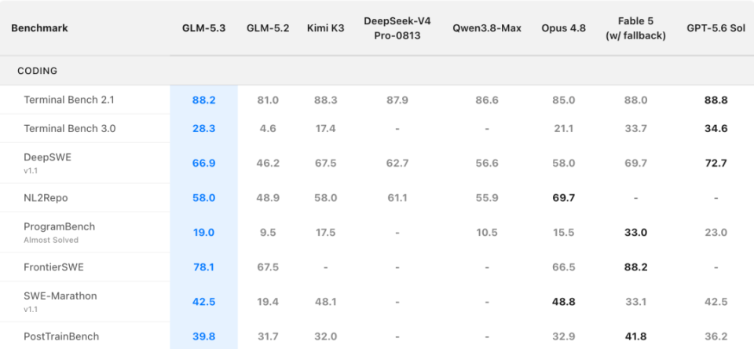This screenshot has width=754, height=349.
Task: Click Fable 5's ProgramBench score 33.0
Action: point(635,233)
